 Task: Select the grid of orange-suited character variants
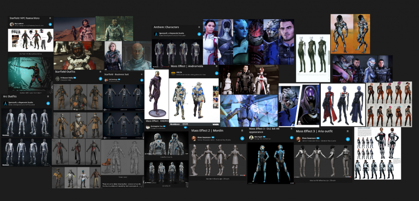click(x=389, y=104)
